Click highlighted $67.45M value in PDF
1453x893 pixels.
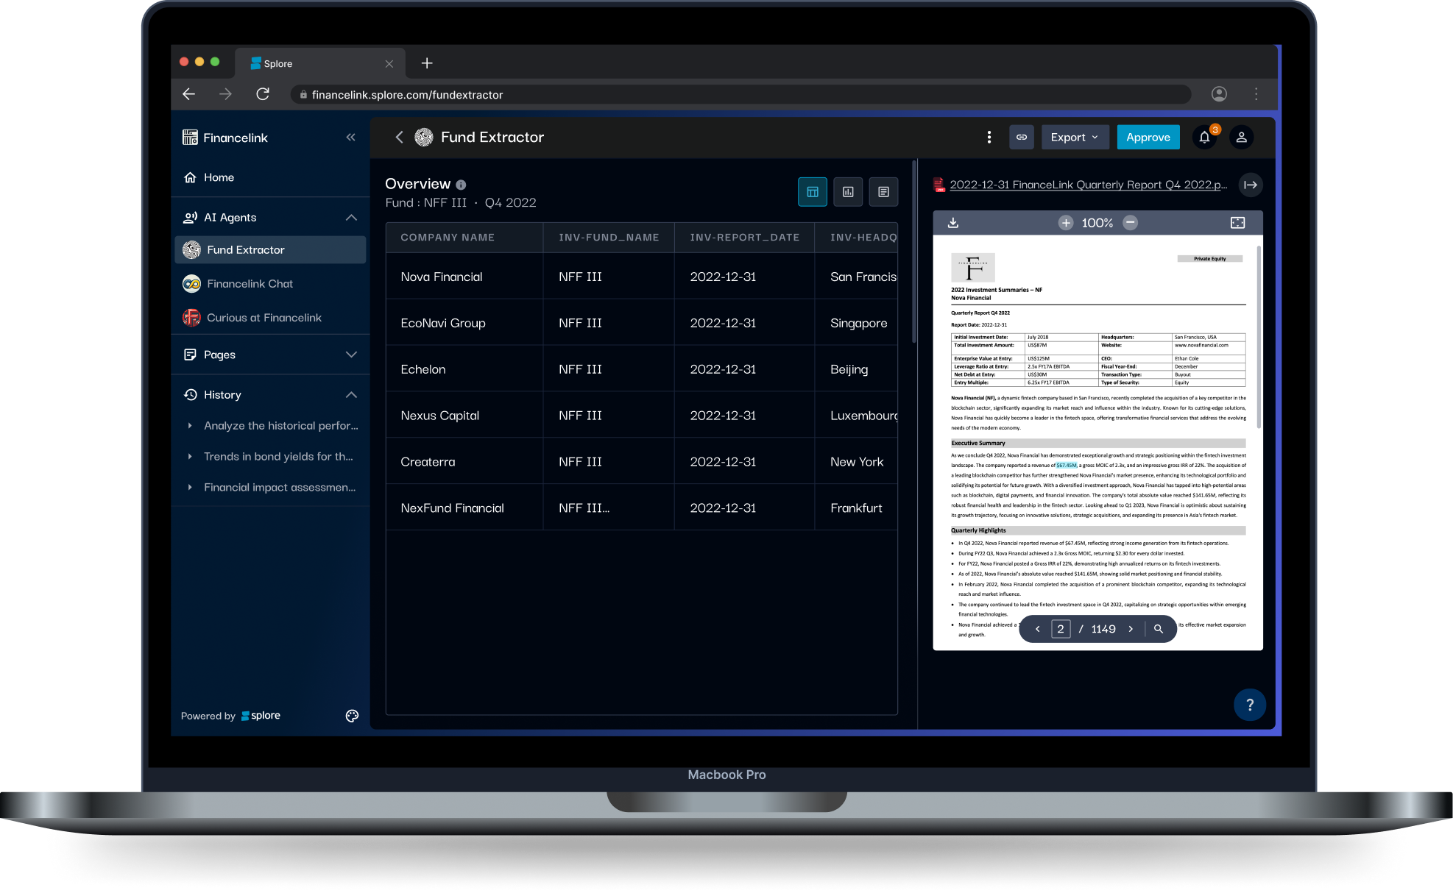point(1067,465)
